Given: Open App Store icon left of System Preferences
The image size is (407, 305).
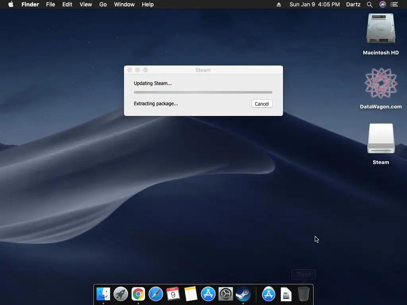Looking at the screenshot, I should (208, 294).
